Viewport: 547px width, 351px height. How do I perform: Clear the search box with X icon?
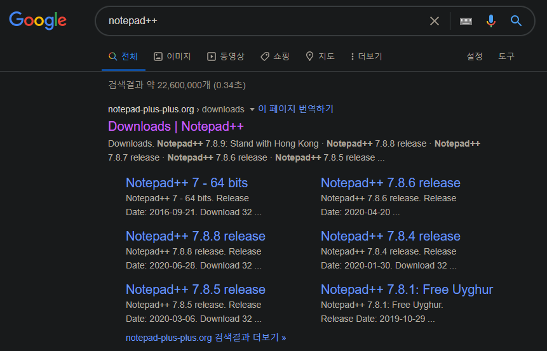(435, 21)
